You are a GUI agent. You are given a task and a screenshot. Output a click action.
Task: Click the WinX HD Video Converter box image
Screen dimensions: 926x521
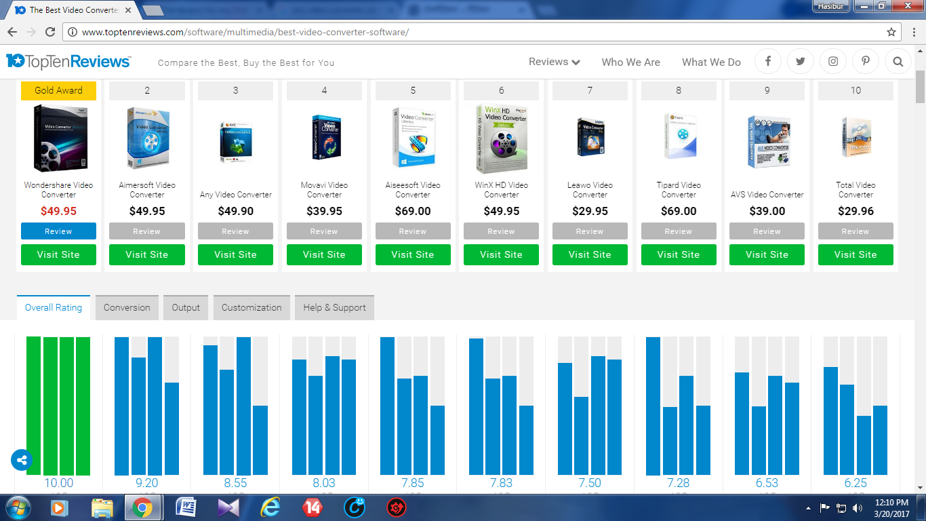point(502,138)
